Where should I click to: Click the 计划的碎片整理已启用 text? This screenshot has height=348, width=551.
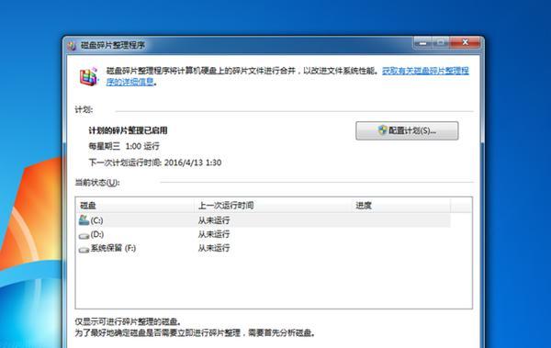tap(128, 130)
